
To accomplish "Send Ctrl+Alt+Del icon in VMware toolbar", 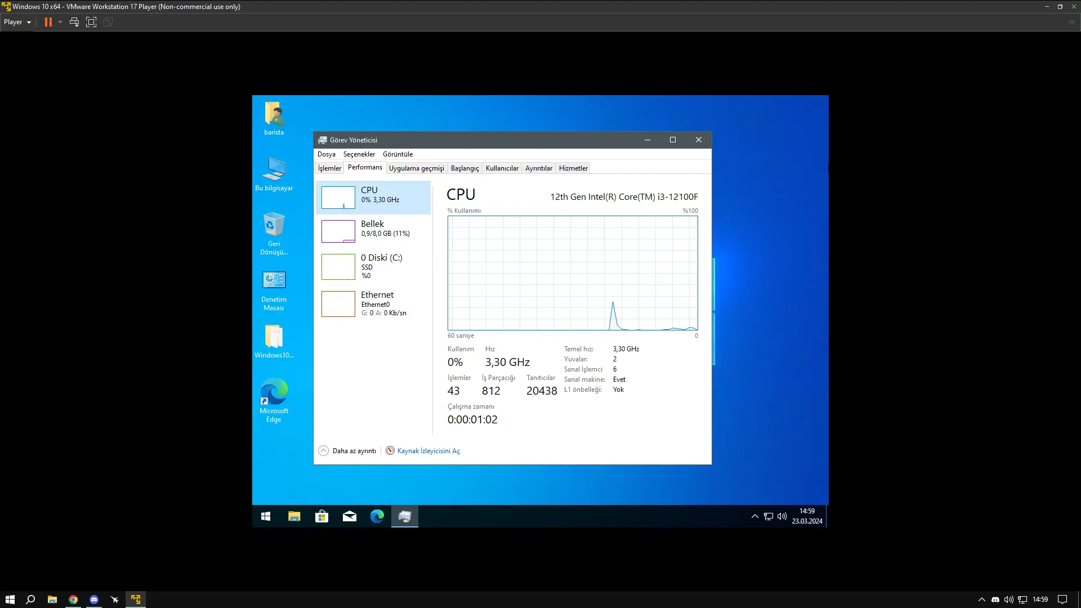I will (74, 22).
